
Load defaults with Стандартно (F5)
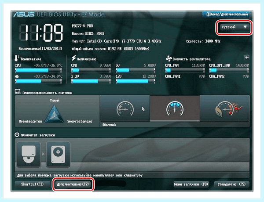click(231, 184)
